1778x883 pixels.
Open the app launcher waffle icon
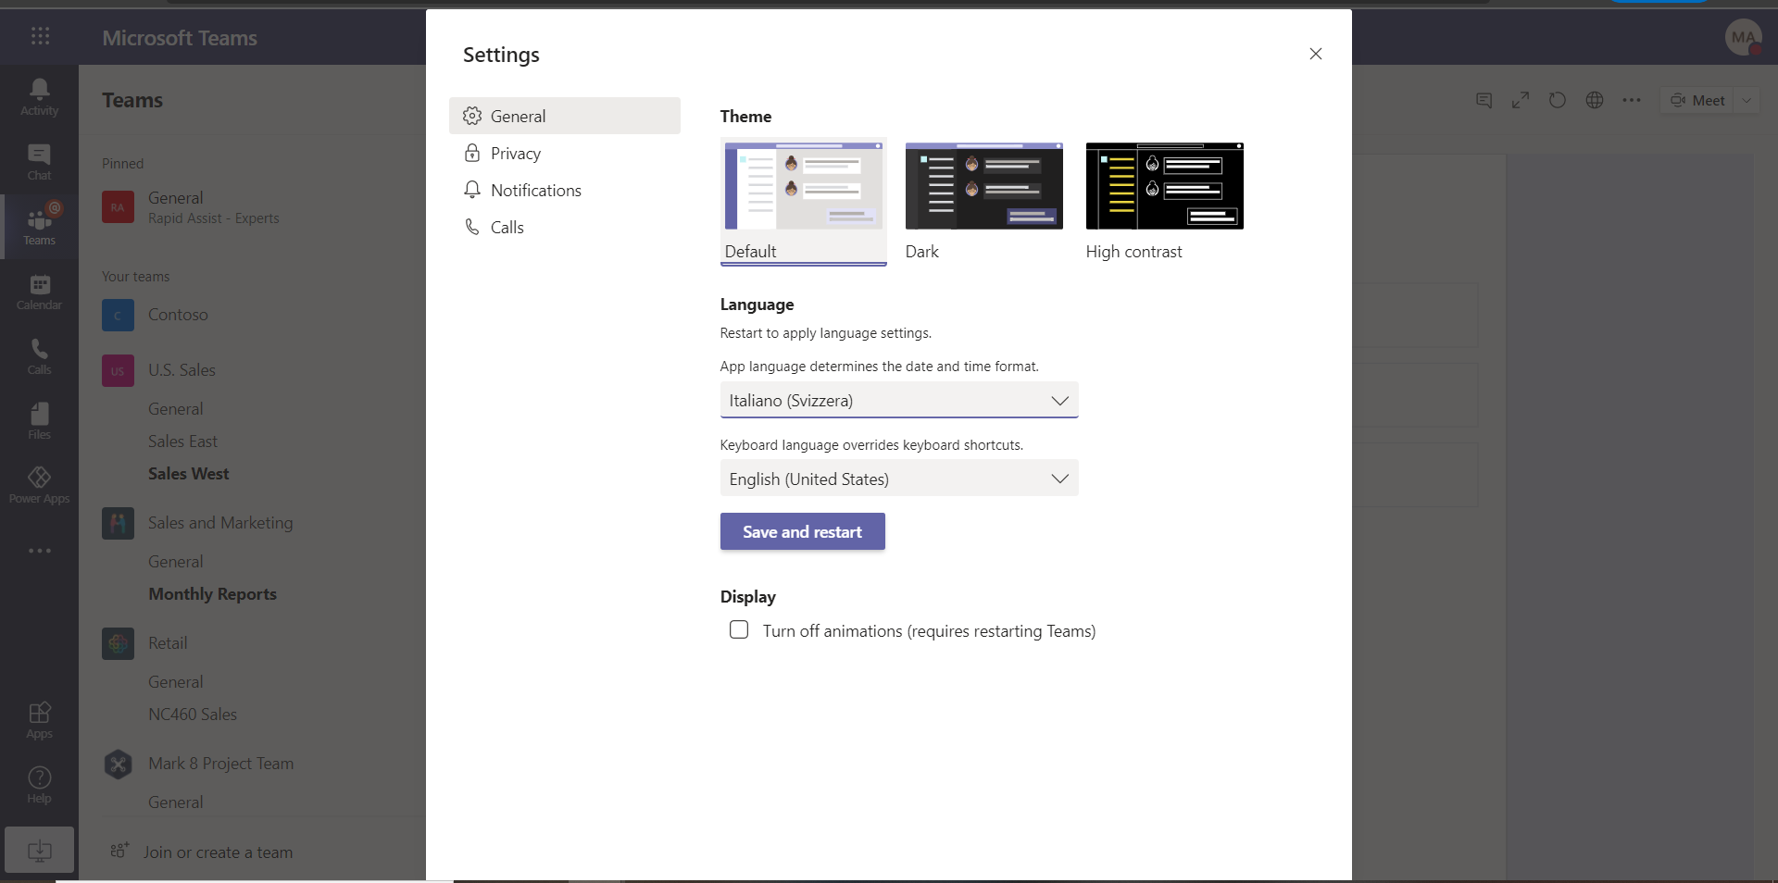[x=40, y=36]
